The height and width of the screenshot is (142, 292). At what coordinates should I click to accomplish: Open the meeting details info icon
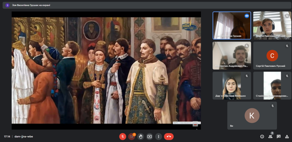(x=262, y=137)
